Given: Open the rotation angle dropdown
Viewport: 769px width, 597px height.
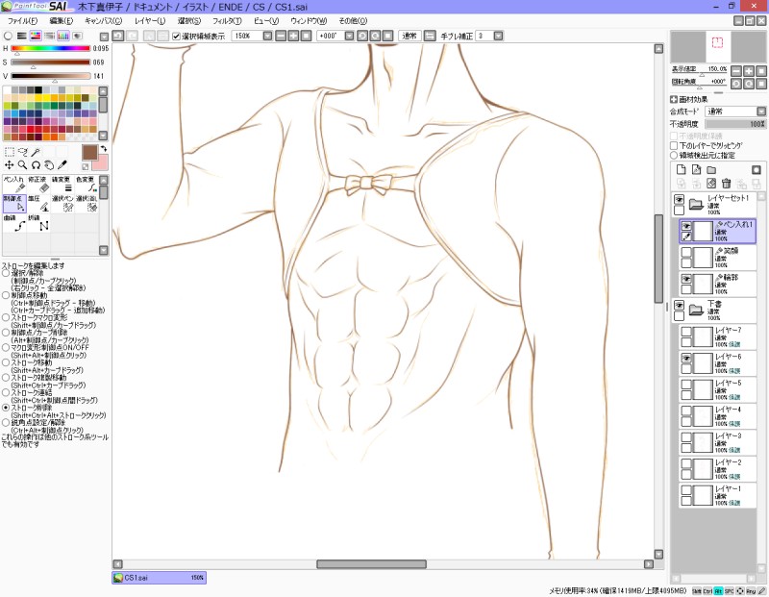Looking at the screenshot, I should [349, 36].
